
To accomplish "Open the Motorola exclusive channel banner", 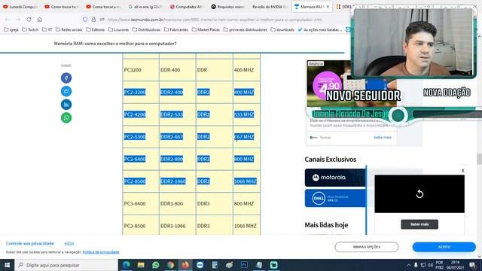I will coord(335,178).
